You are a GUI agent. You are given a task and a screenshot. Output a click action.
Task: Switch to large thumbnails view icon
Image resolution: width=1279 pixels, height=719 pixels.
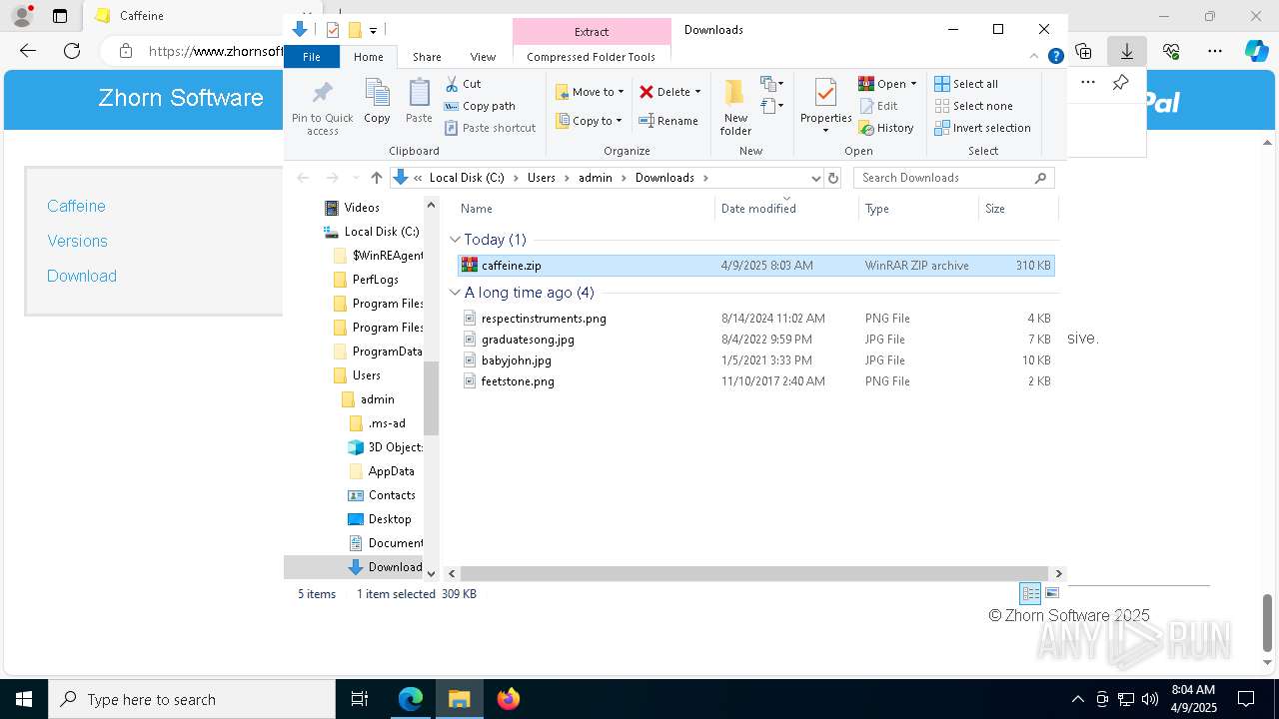(x=1052, y=593)
